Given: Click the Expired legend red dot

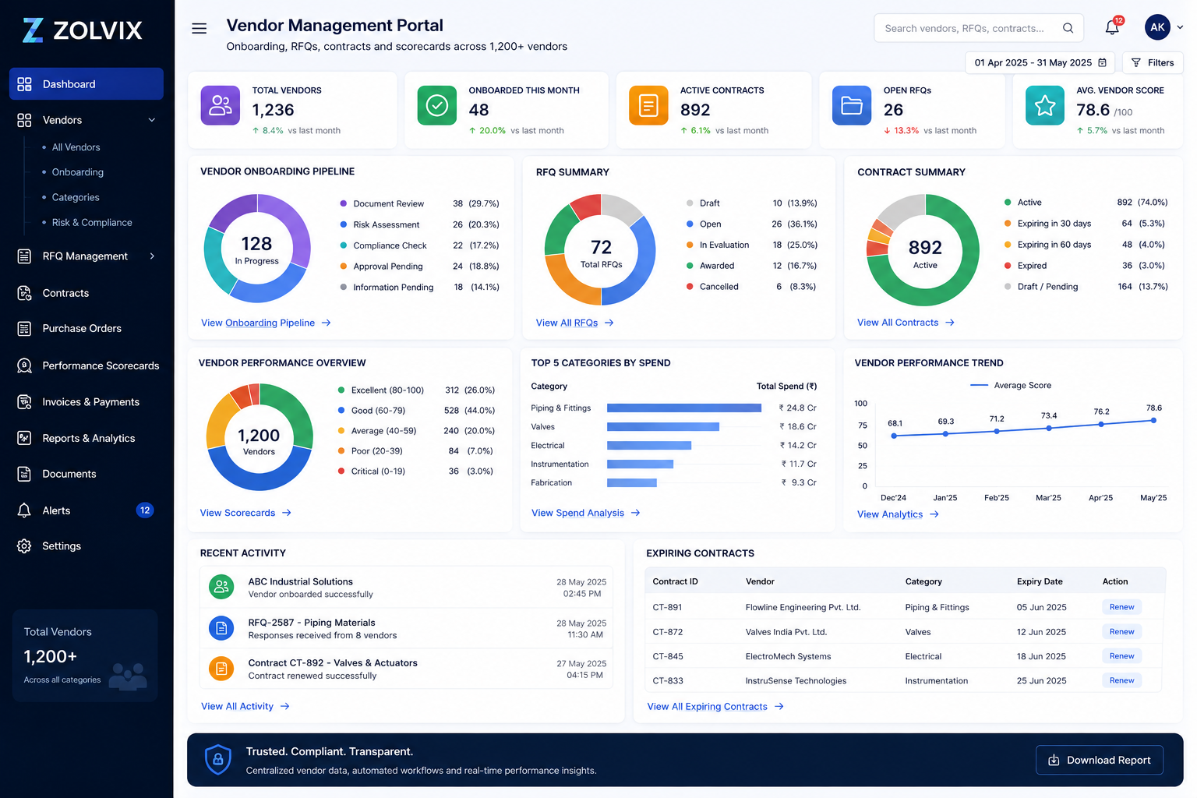Looking at the screenshot, I should point(1008,266).
